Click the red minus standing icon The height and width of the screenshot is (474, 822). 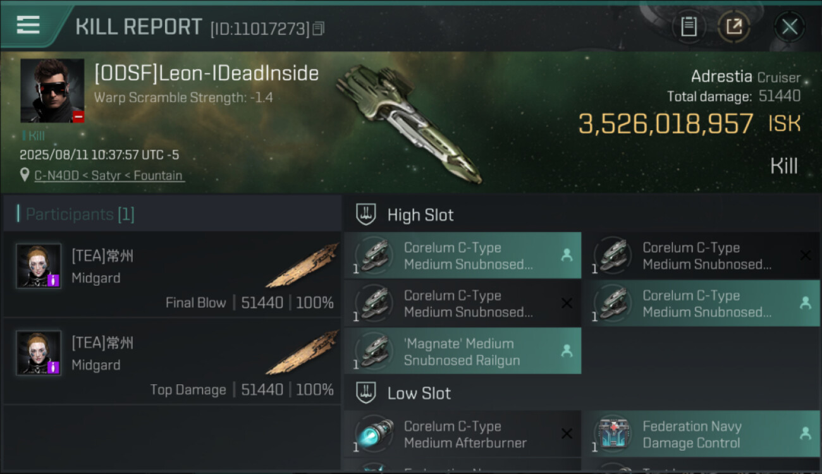pyautogui.click(x=78, y=116)
